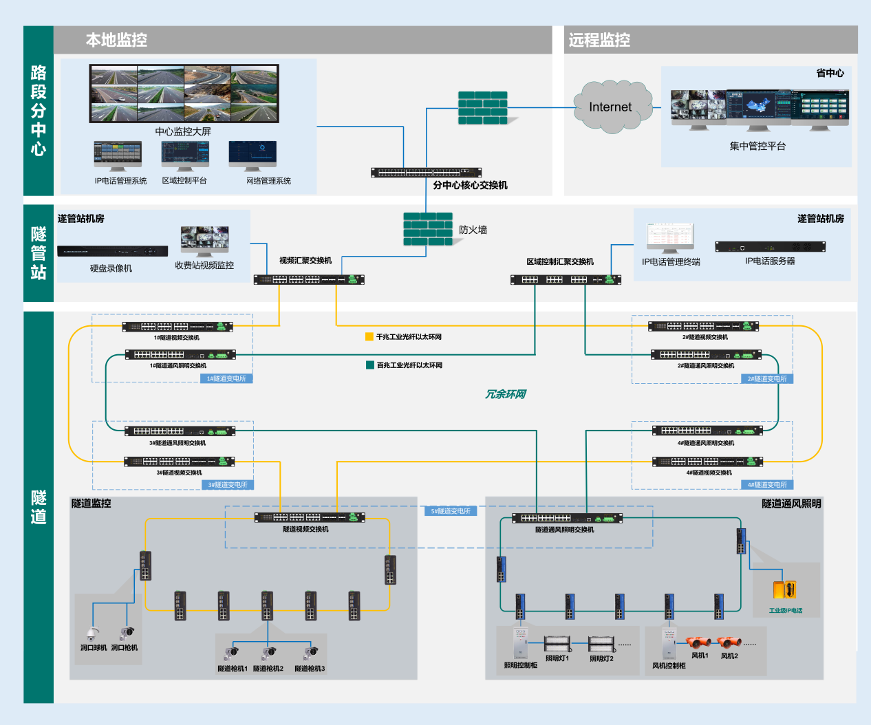The width and height of the screenshot is (871, 725).
Task: Click the green 百兆工业光纤以太环网 legend swatch
Action: pos(370,365)
